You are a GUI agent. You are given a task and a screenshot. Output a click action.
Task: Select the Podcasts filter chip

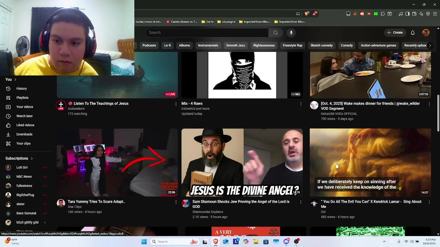click(x=149, y=45)
